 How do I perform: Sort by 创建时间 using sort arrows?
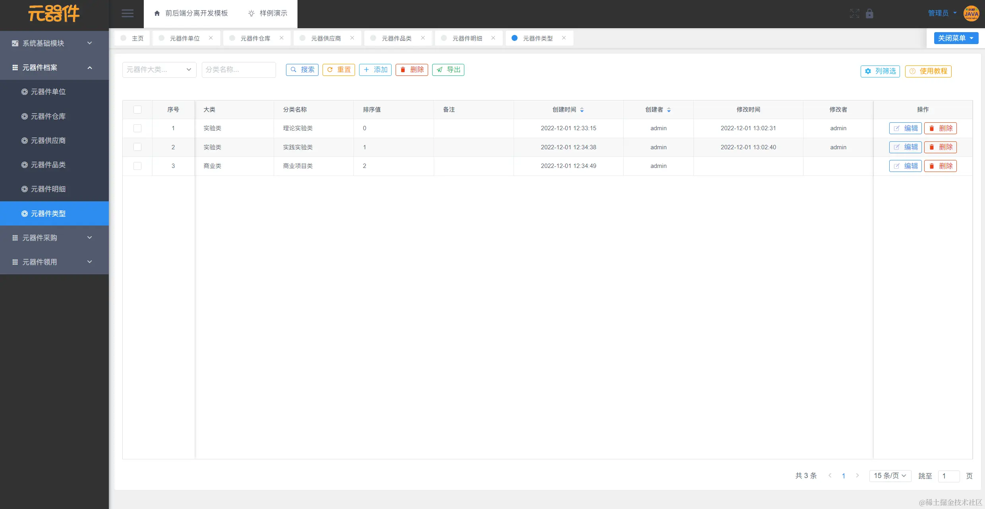pyautogui.click(x=582, y=110)
